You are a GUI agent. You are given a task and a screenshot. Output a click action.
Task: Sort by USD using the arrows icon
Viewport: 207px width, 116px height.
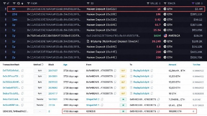202,3
